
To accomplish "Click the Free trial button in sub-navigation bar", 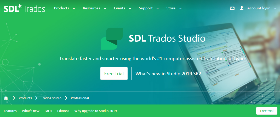I will (x=267, y=111).
